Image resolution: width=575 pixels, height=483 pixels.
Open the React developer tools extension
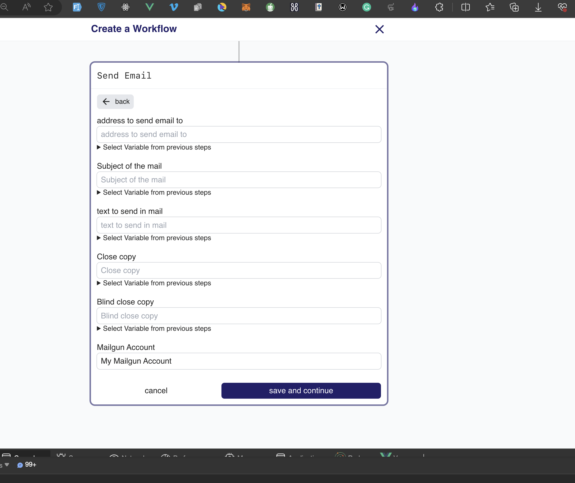[125, 7]
